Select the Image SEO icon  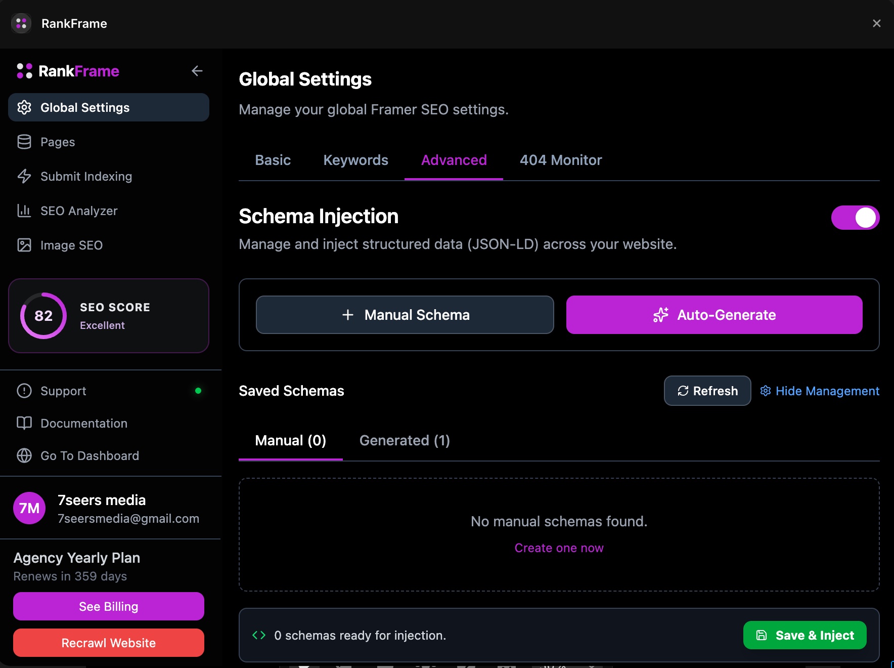coord(24,245)
